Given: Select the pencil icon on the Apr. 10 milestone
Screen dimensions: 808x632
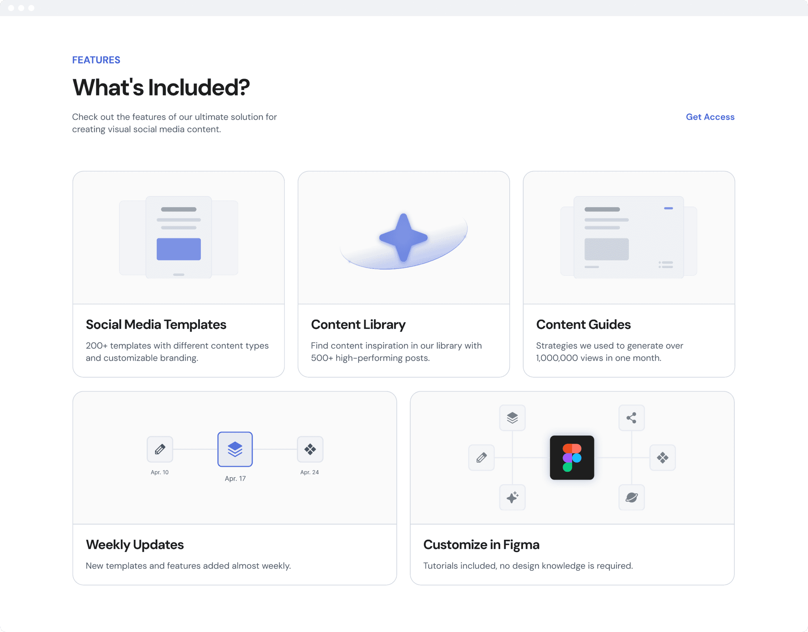Looking at the screenshot, I should 159,449.
